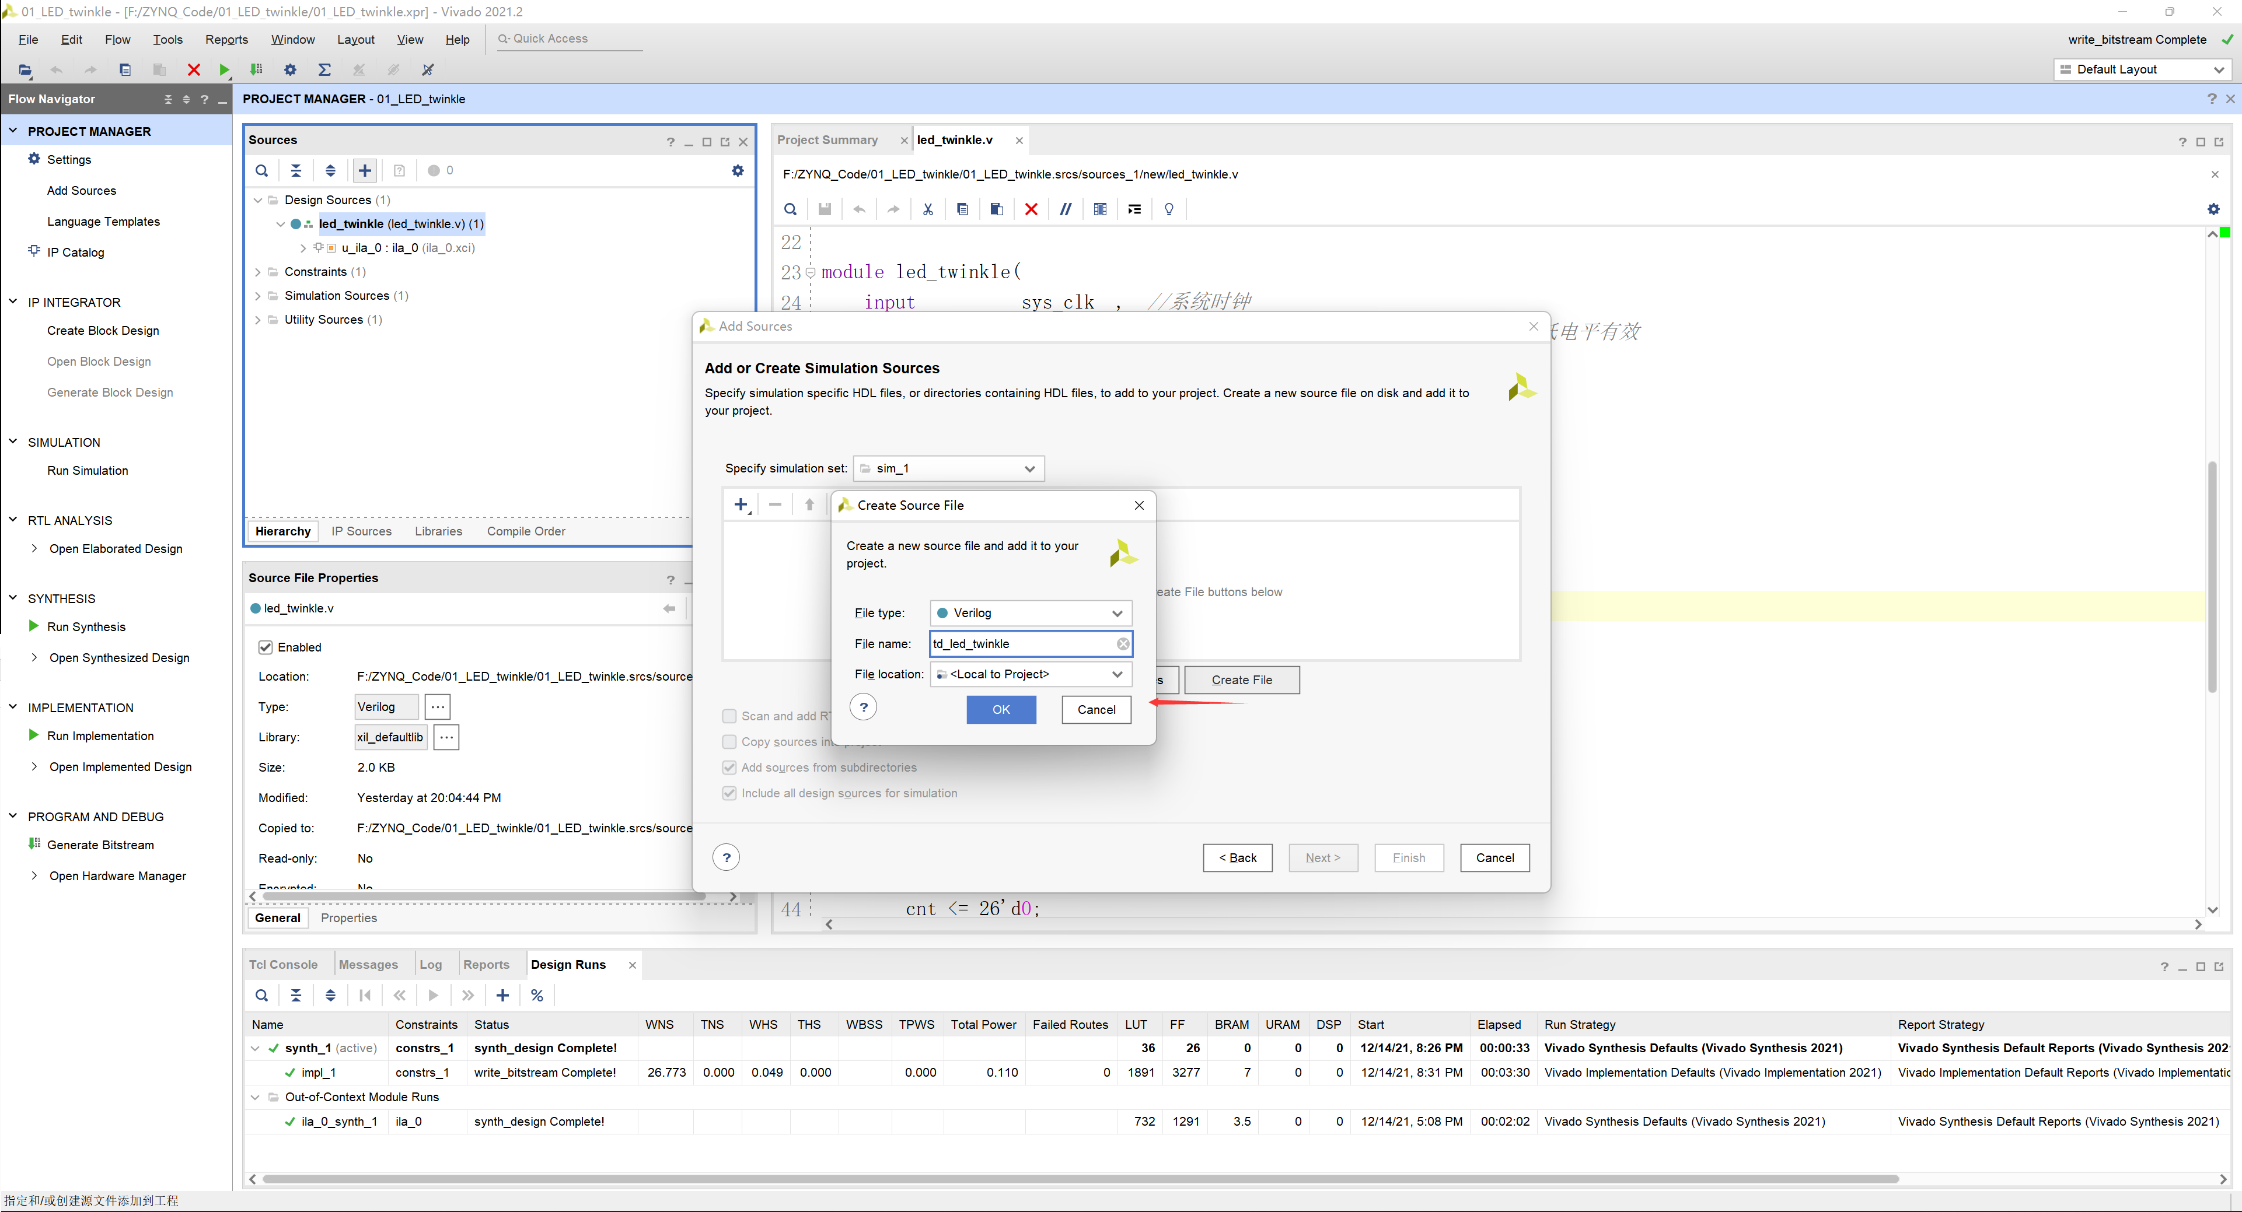2242x1212 pixels.
Task: Open editor settings gear icon
Action: point(2213,209)
